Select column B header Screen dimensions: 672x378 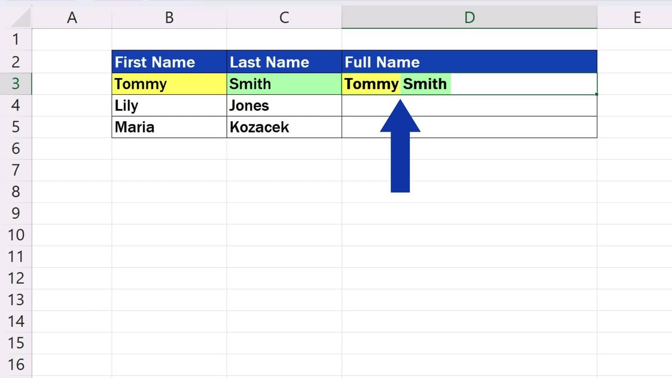169,18
